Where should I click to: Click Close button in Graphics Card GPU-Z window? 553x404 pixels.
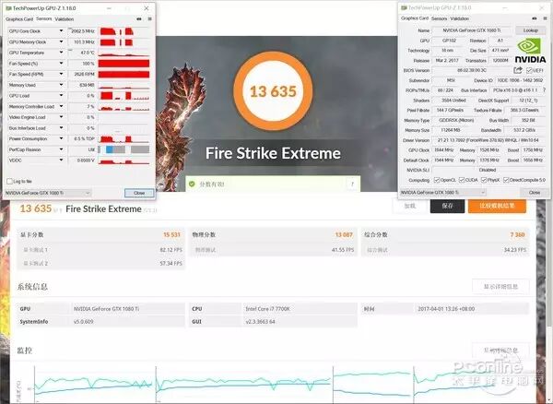[535, 192]
